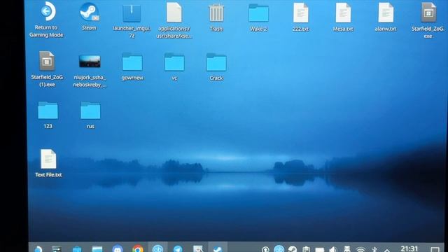Open the Crack folder
Viewport: 448px width, 252px height.
(216, 66)
